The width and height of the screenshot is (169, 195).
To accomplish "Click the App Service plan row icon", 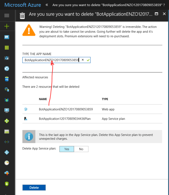I will pos(26,119).
